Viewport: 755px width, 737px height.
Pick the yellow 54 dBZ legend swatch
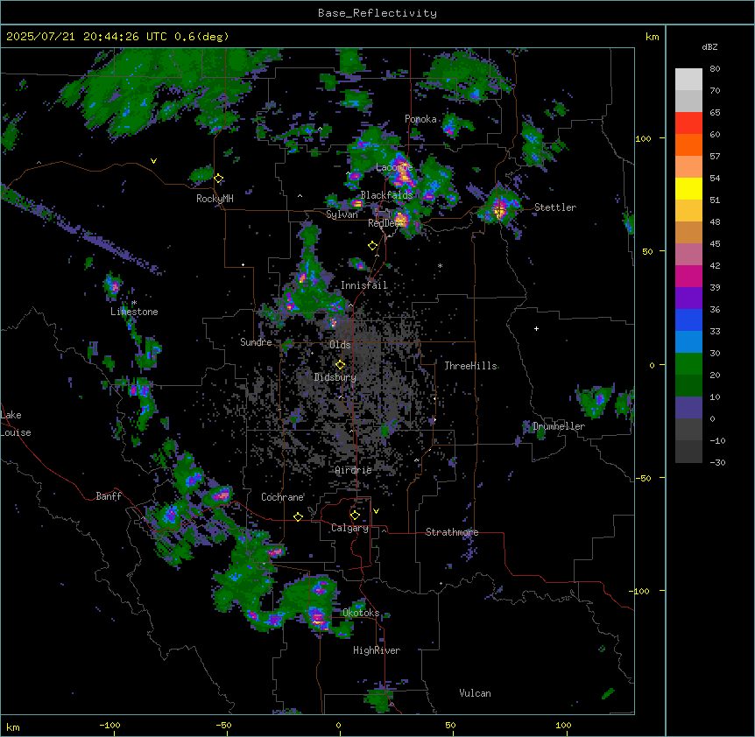point(688,188)
